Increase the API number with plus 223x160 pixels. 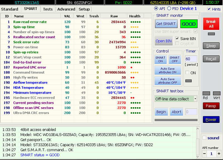(x=219, y=154)
